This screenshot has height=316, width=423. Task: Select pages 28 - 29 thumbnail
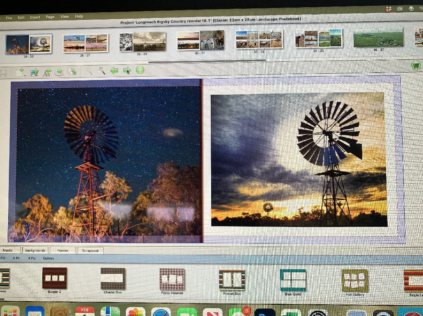[143, 42]
